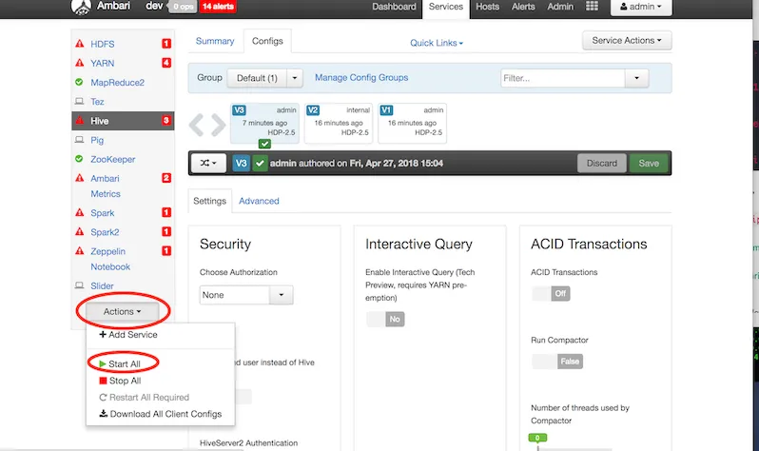The image size is (759, 451).
Task: Click the Spark2 alert count badge
Action: click(166, 232)
